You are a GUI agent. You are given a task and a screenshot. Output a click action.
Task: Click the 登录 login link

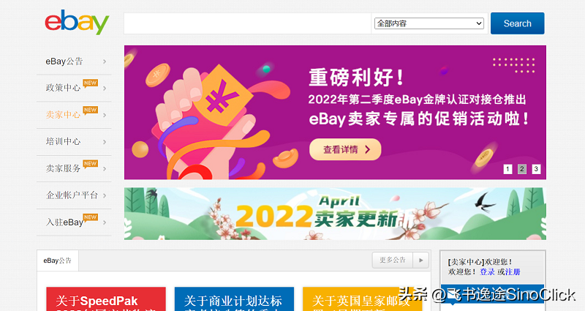pyautogui.click(x=487, y=271)
